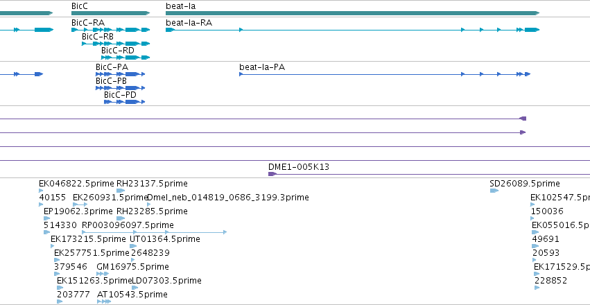590x305 pixels.
Task: Select the beat-Ia gene bar
Action: coord(353,13)
